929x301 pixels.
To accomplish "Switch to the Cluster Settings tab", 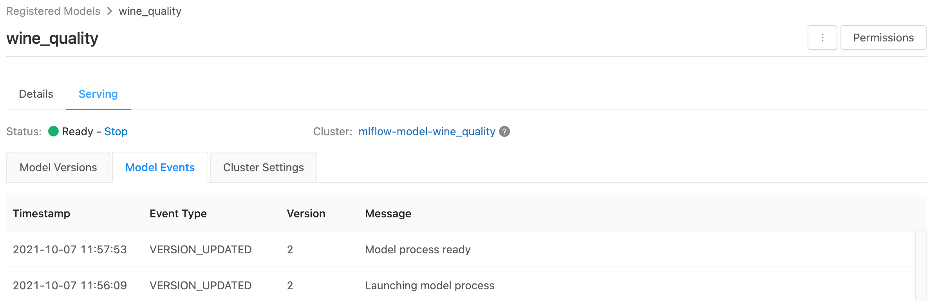I will (263, 167).
